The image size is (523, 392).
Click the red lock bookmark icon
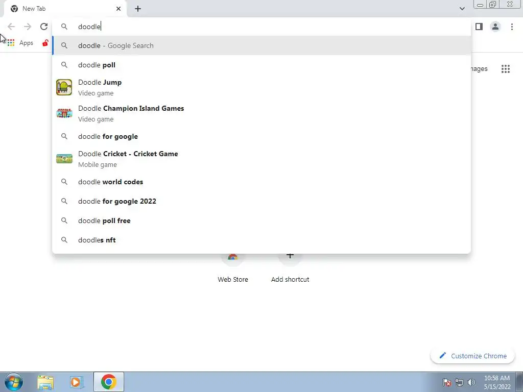45,43
